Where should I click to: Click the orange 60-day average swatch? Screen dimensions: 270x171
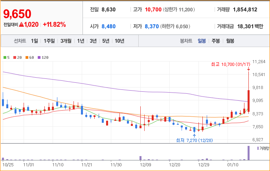click(x=27, y=58)
